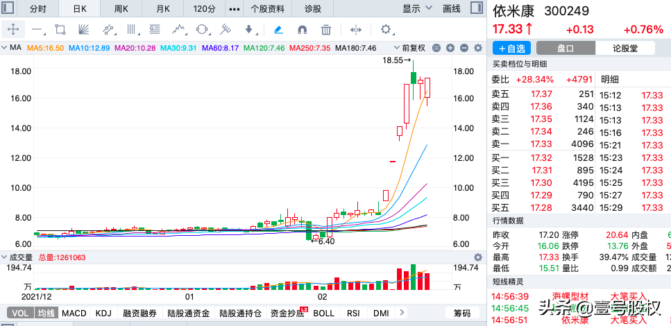Select the move/crosshair drawing tool
The width and height of the screenshot is (671, 326).
[x=14, y=30]
